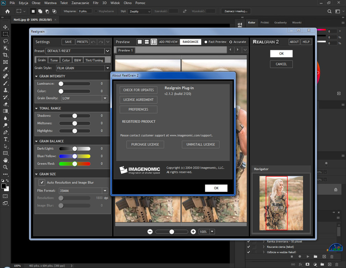This screenshot has height=268, width=346.
Task: Click the Blue/Yellow balance slider handle
Action: 75,156
